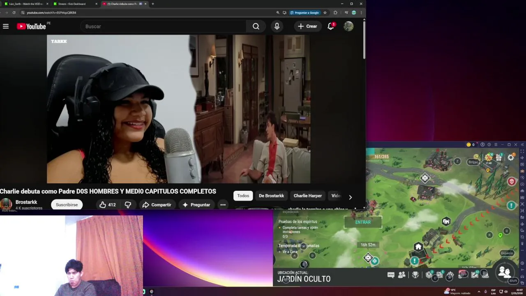The height and width of the screenshot is (296, 526).
Task: Dislike the video with thumbs down
Action: click(128, 205)
